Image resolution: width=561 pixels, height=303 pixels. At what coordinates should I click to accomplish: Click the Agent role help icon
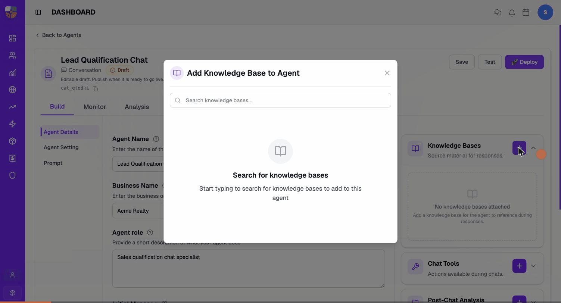(150, 232)
